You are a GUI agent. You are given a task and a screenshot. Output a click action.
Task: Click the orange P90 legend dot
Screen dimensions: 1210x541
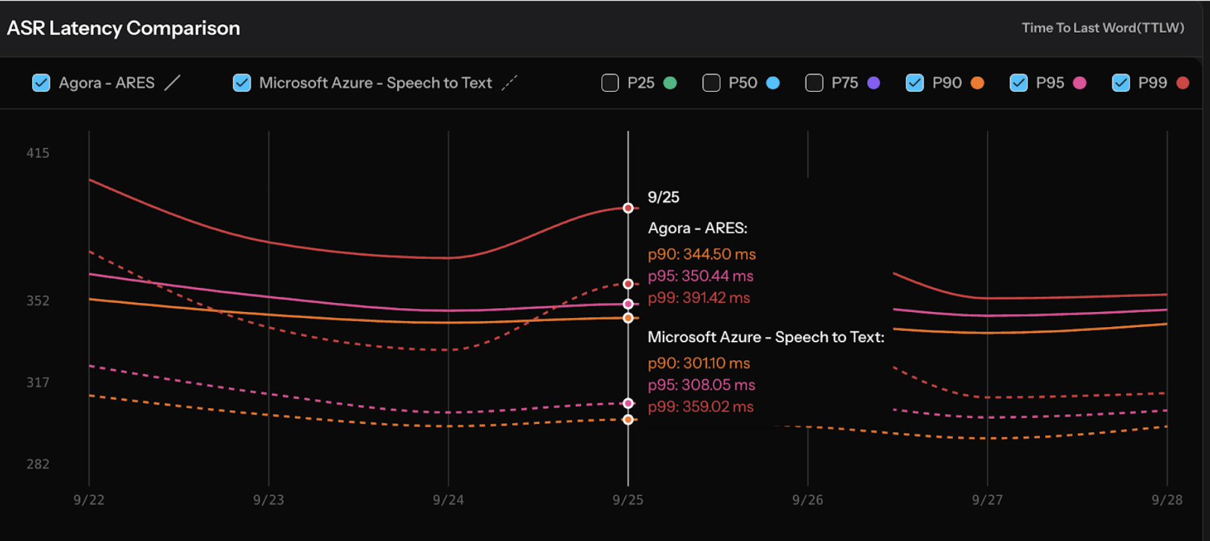click(x=977, y=83)
